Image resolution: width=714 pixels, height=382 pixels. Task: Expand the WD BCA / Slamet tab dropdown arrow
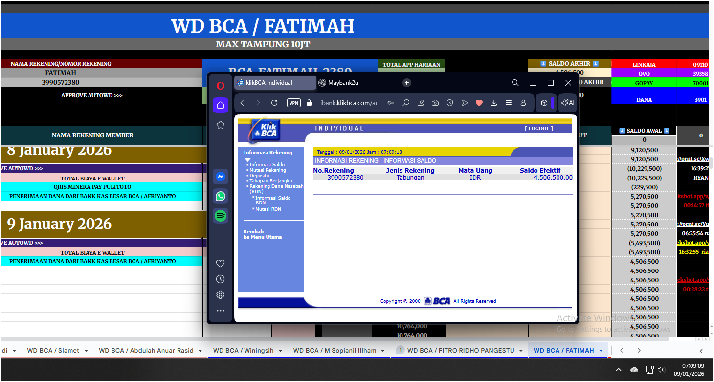click(86, 351)
